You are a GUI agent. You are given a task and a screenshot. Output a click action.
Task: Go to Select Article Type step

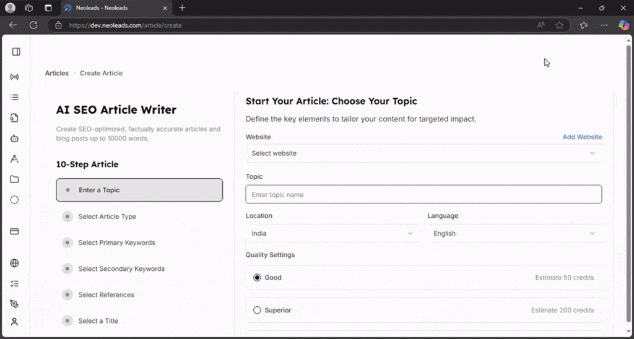[107, 217]
